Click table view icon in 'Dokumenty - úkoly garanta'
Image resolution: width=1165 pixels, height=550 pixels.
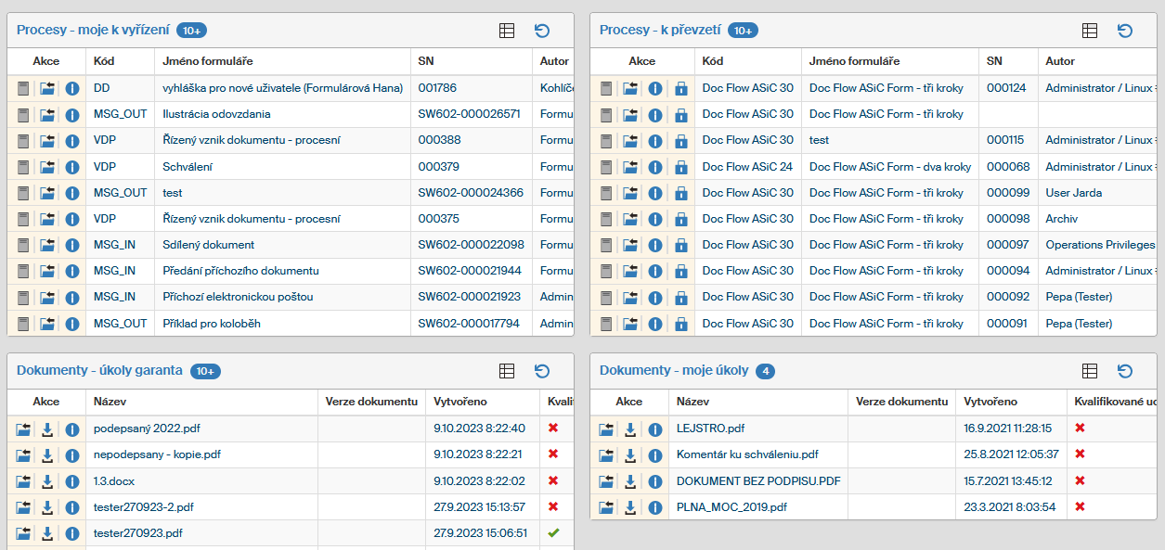pyautogui.click(x=507, y=371)
